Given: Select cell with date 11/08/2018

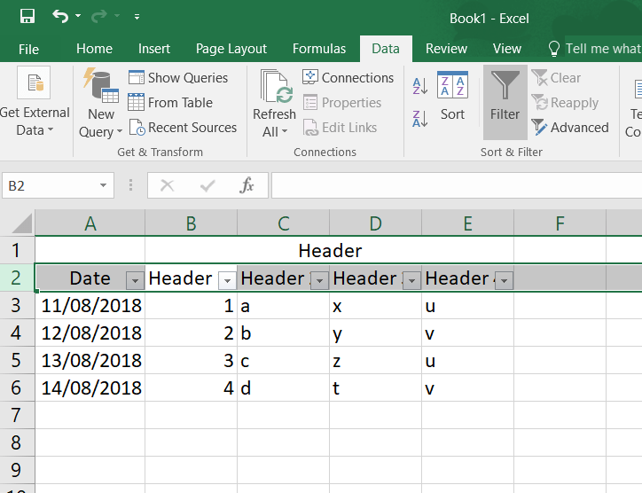Looking at the screenshot, I should [x=90, y=305].
